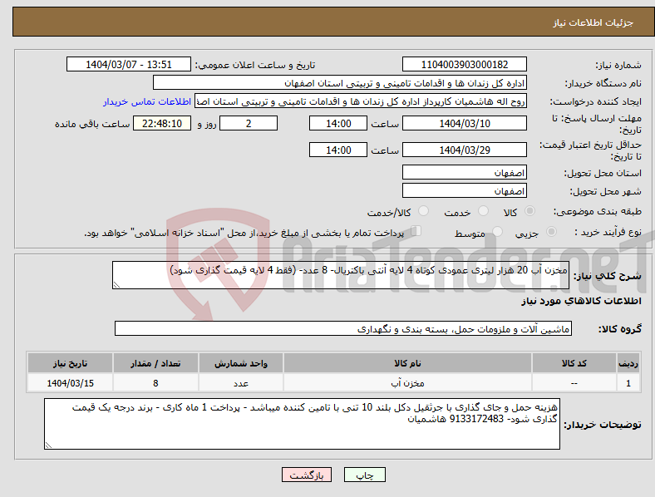Click the واحد شمارش column header
Viewport: 655px width, 497px height.
(x=241, y=363)
